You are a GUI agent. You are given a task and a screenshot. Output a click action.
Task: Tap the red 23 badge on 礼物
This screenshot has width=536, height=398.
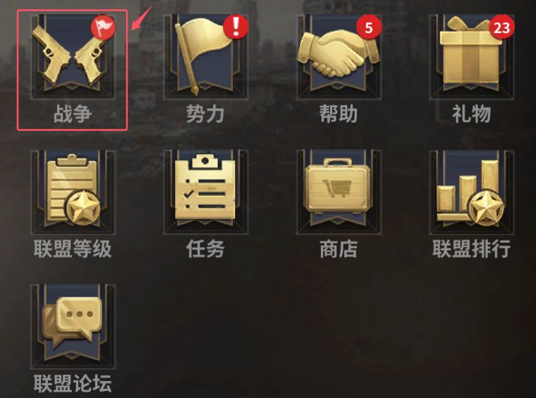(x=501, y=27)
